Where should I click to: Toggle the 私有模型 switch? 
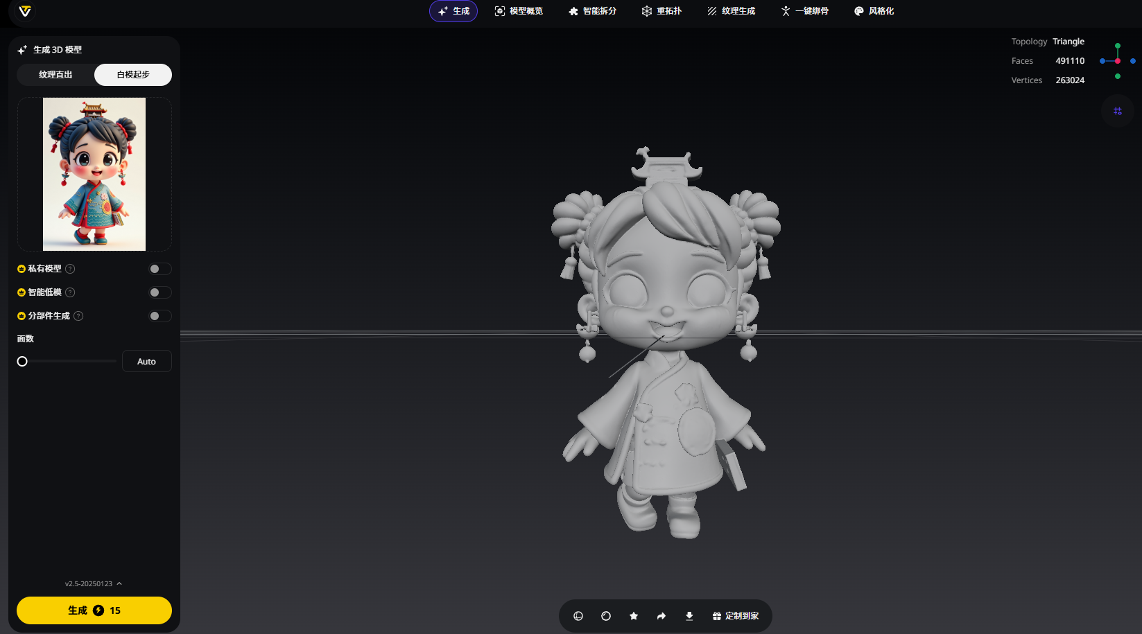tap(159, 269)
